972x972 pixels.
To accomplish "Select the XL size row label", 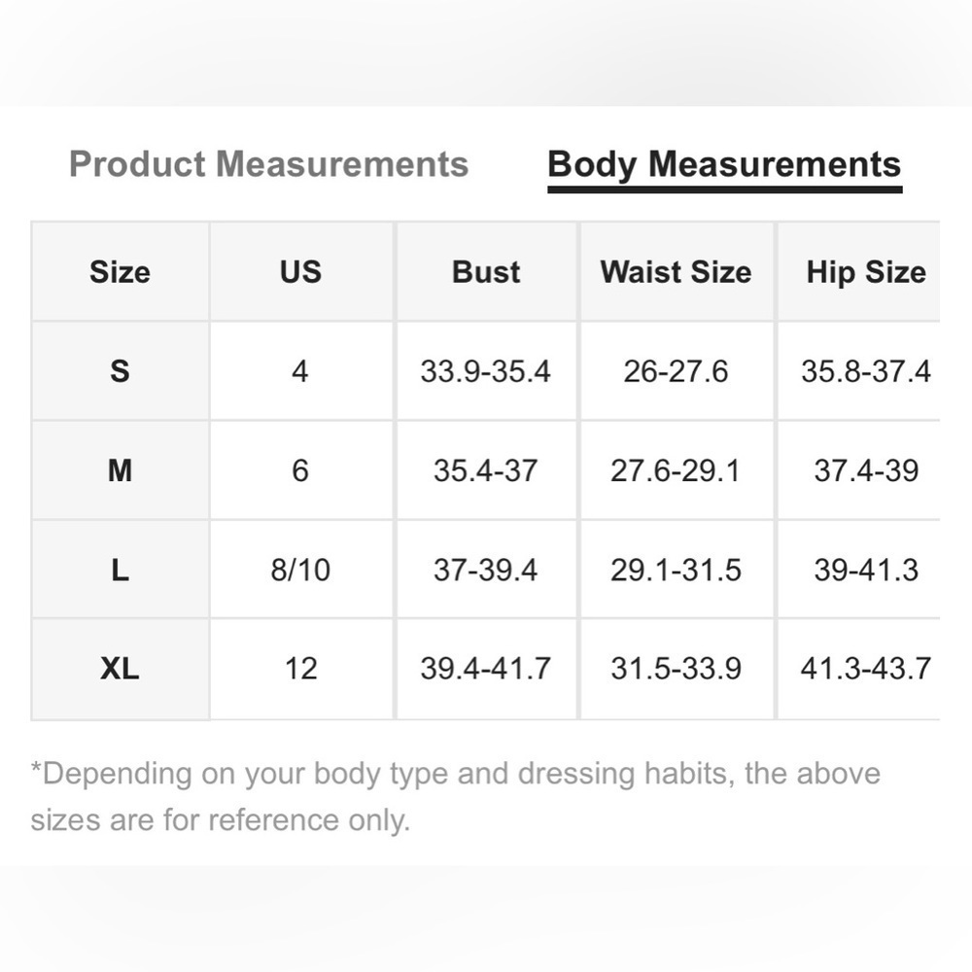I will coord(120,669).
